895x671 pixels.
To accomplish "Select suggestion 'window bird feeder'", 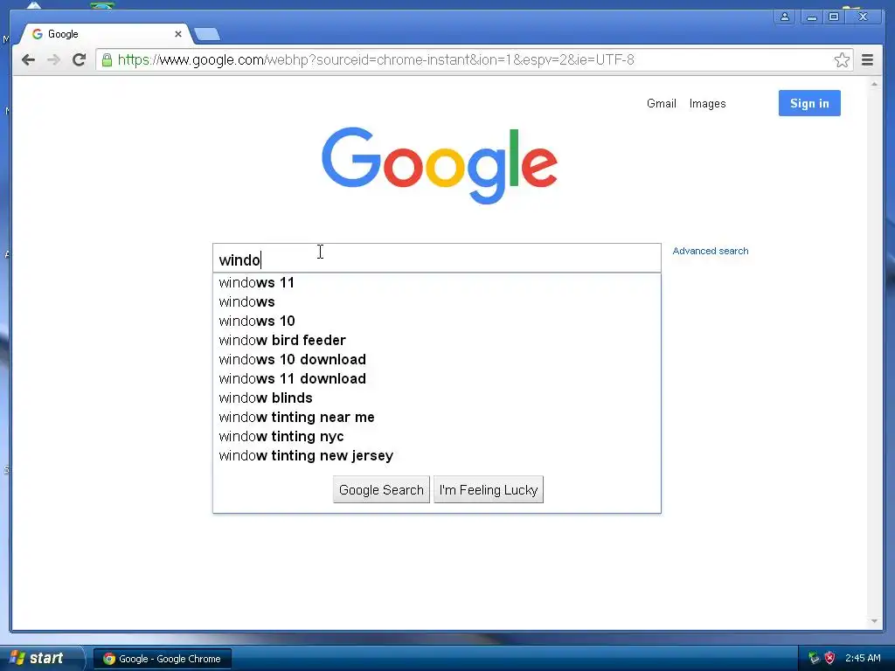I will (x=437, y=341).
